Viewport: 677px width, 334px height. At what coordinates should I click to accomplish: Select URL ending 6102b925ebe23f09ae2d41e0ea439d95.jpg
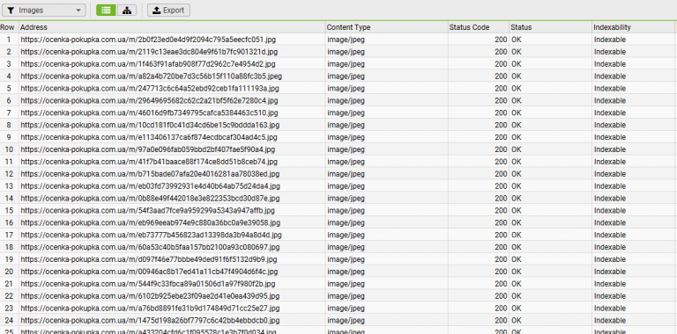point(150,296)
